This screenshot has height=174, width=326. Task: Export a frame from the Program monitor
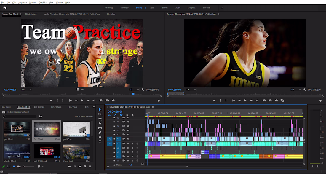pos(276,100)
